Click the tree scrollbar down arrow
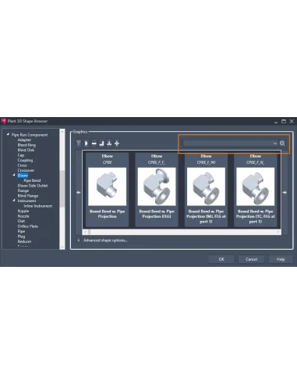 (62, 247)
